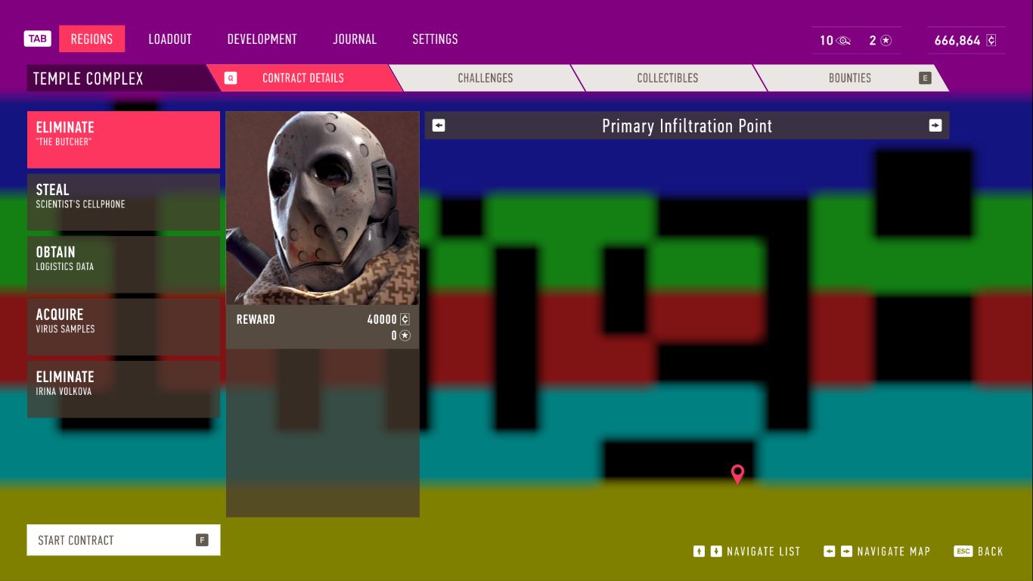This screenshot has height=581, width=1033.
Task: Click right arrow for next infiltration point
Action: 935,126
